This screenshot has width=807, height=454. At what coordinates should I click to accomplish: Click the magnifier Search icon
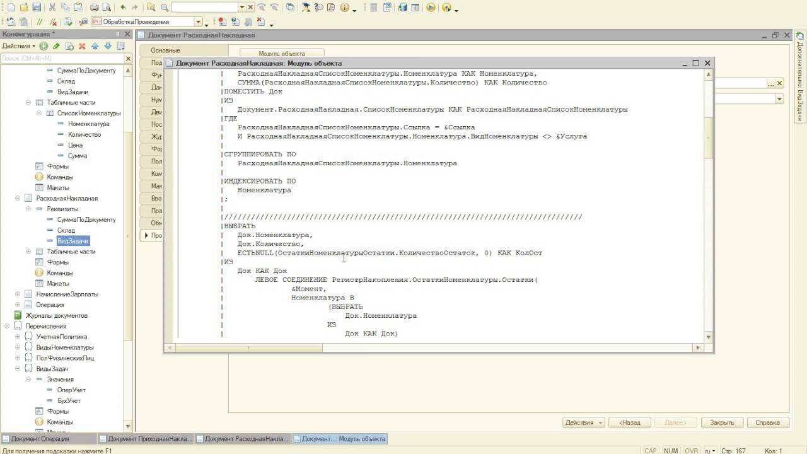point(164,8)
